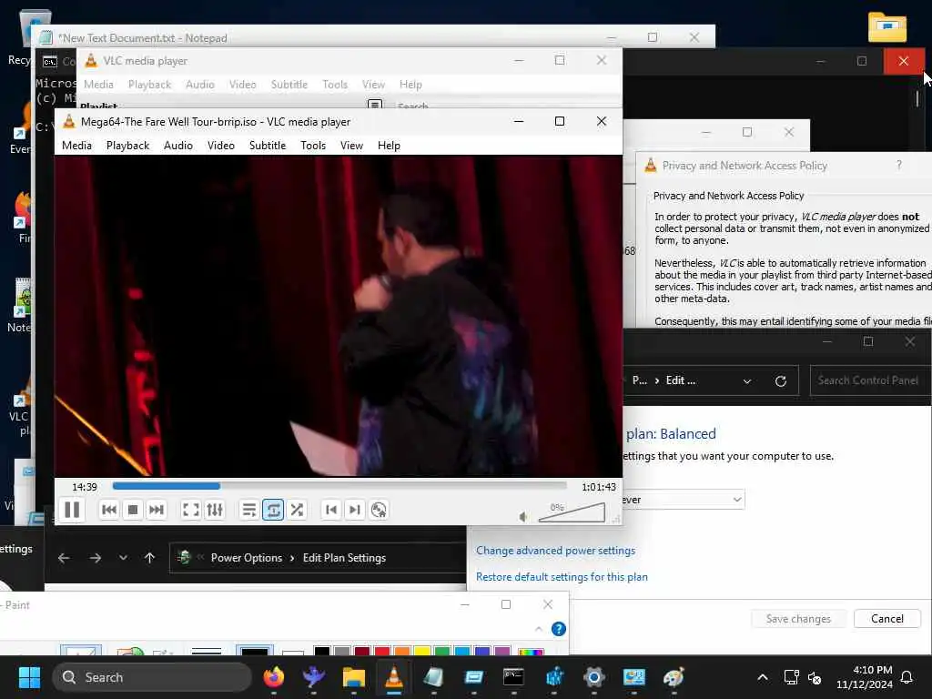Pause playback in VLC player
Screen dimensions: 932x699
pos(72,510)
